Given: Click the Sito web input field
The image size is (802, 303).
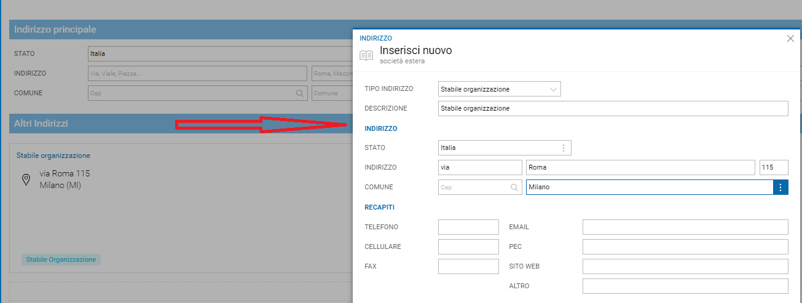Looking at the screenshot, I should pos(685,266).
